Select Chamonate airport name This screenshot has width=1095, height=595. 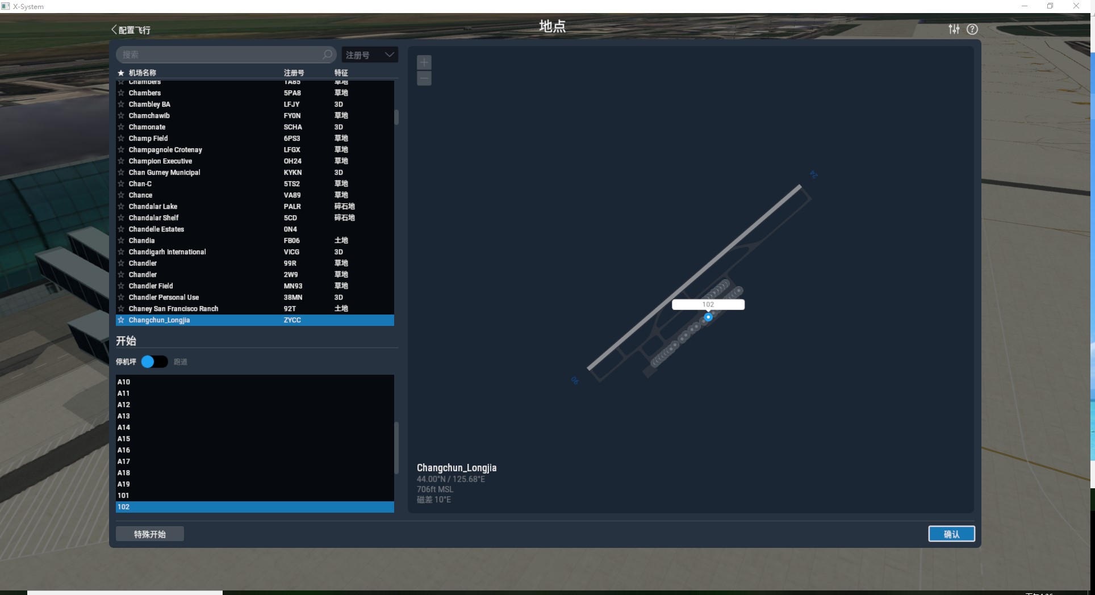tap(147, 127)
